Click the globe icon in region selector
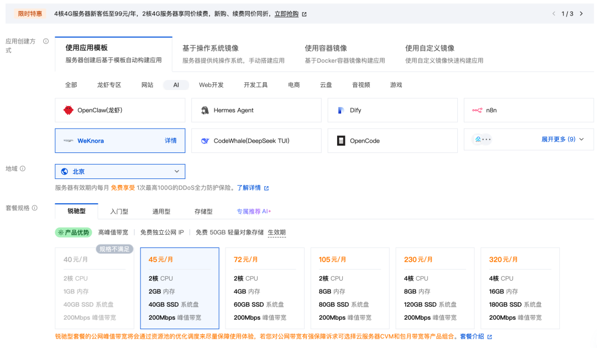The image size is (597, 348). coord(65,172)
